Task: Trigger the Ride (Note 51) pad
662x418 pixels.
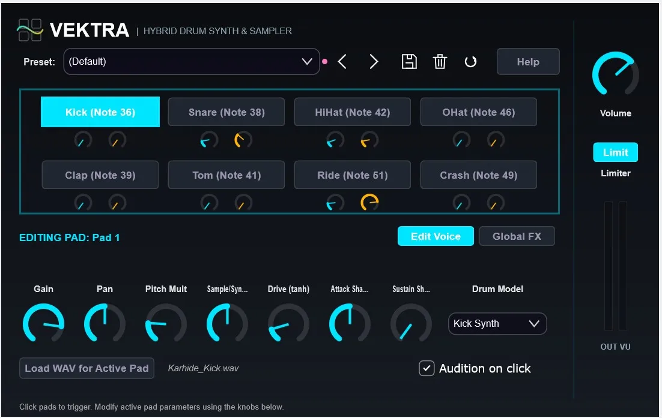Action: click(x=353, y=175)
